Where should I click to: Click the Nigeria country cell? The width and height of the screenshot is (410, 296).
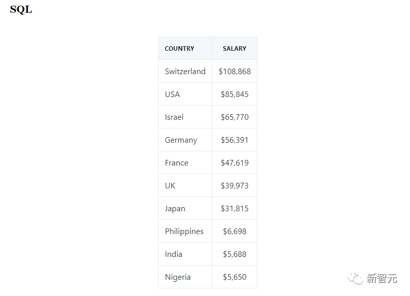tap(178, 277)
